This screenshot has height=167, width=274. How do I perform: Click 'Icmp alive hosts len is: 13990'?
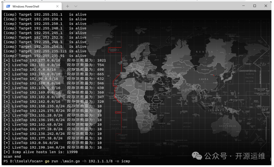point(41,152)
